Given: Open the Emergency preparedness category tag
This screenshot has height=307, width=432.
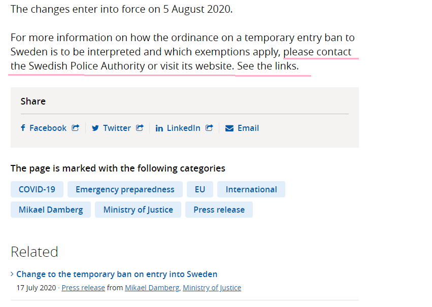Looking at the screenshot, I should (x=125, y=189).
